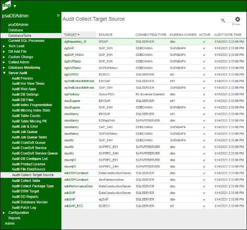The image size is (247, 230).
Task: Collapse the Server Audit group
Action: 4,73
